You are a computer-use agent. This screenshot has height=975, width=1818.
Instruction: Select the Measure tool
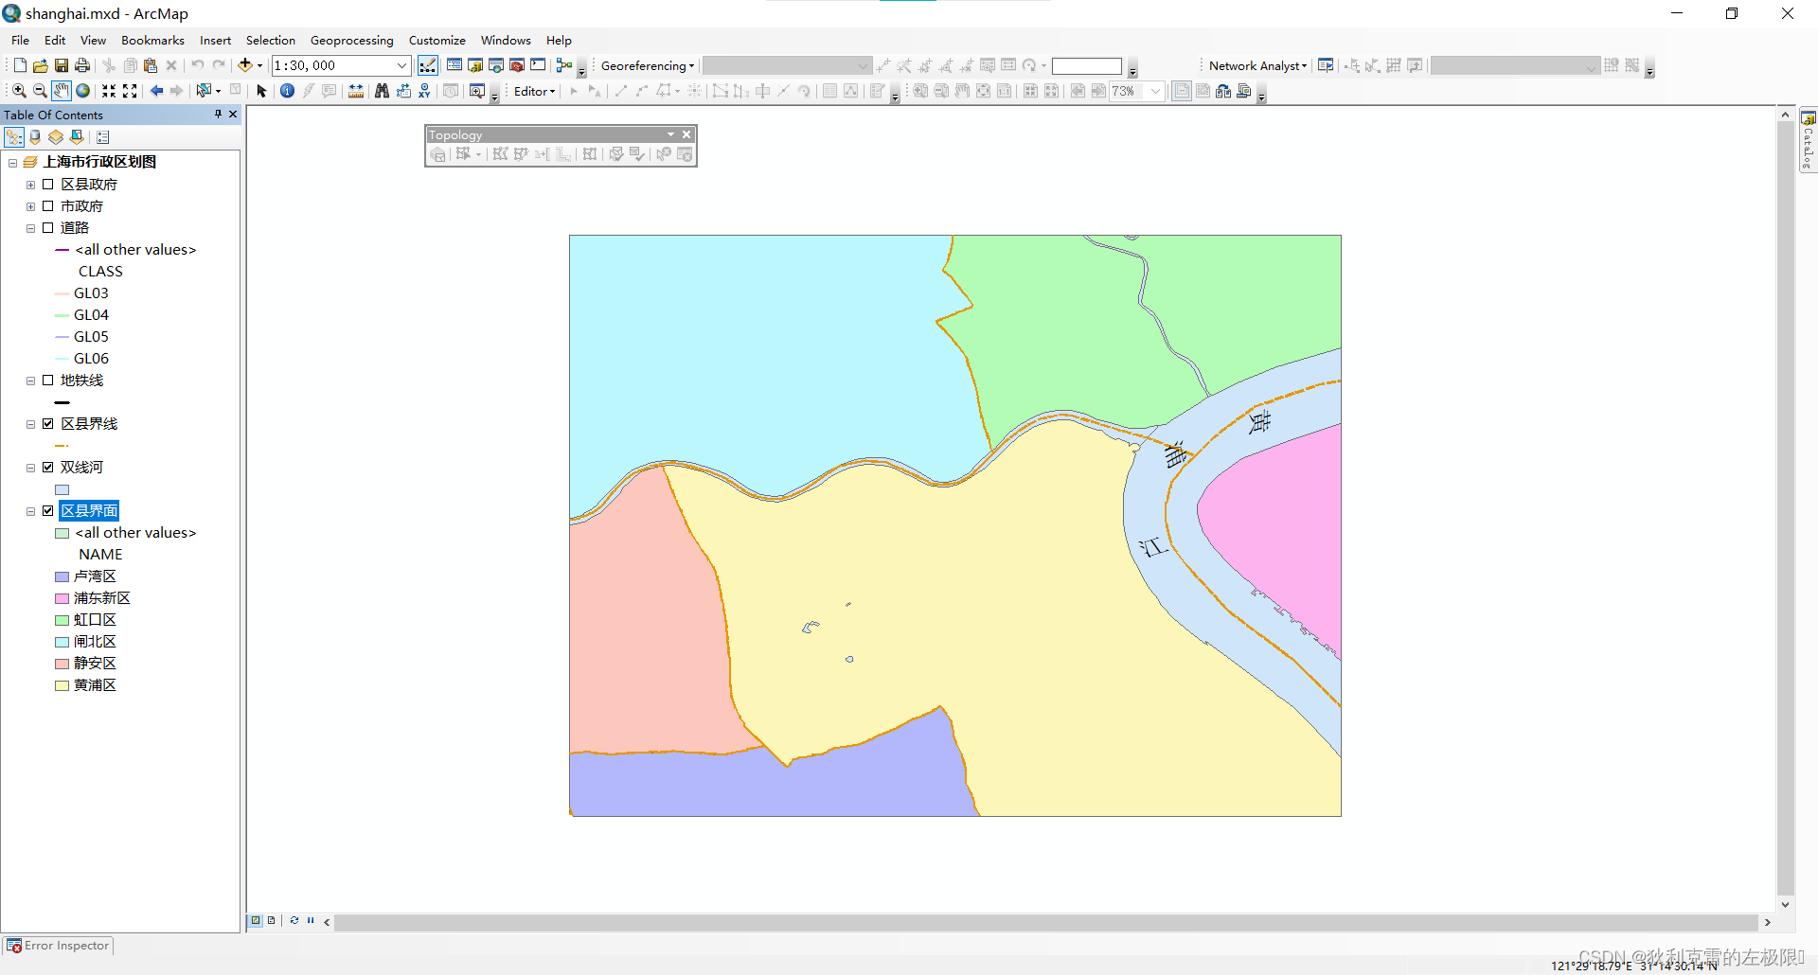point(356,90)
